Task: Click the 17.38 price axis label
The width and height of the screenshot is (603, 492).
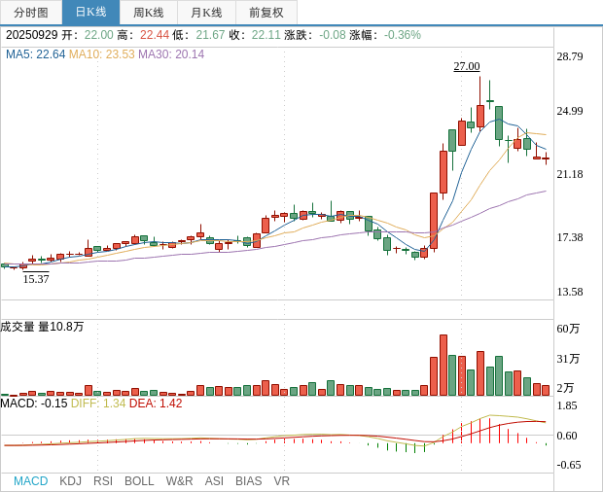Action: [570, 237]
